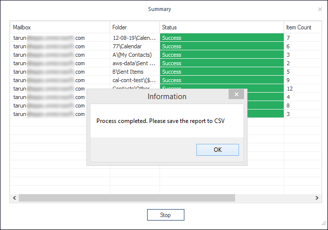328x230 pixels.
Task: Select the 12-08-19\Calen... folder cell
Action: (135, 38)
